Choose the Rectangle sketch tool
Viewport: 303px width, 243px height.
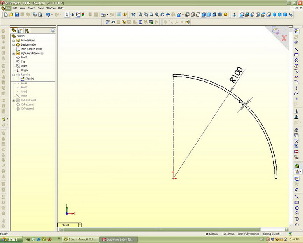pos(297,55)
